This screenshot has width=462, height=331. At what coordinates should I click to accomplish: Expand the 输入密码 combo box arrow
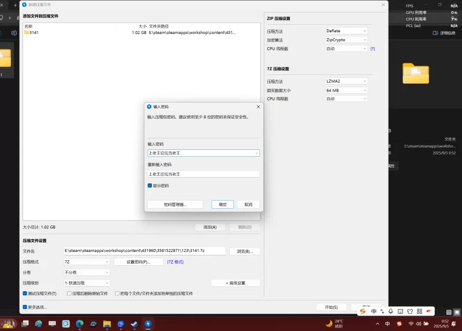pyautogui.click(x=256, y=153)
